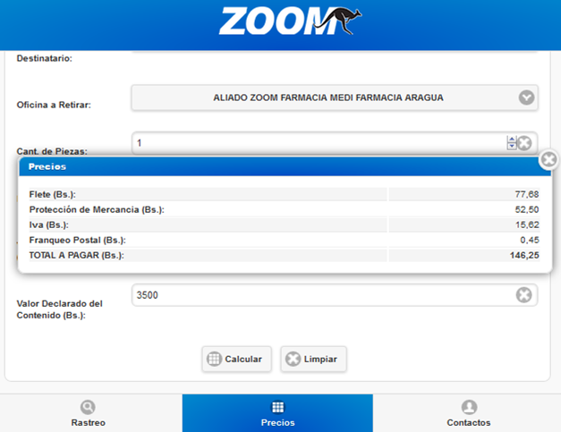Click the Precios popup title bar
561x432 pixels.
coord(285,166)
